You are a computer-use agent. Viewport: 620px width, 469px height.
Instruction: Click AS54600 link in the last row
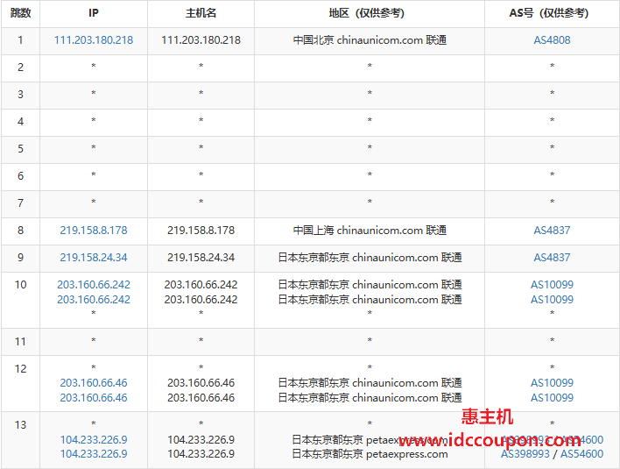[x=582, y=454]
